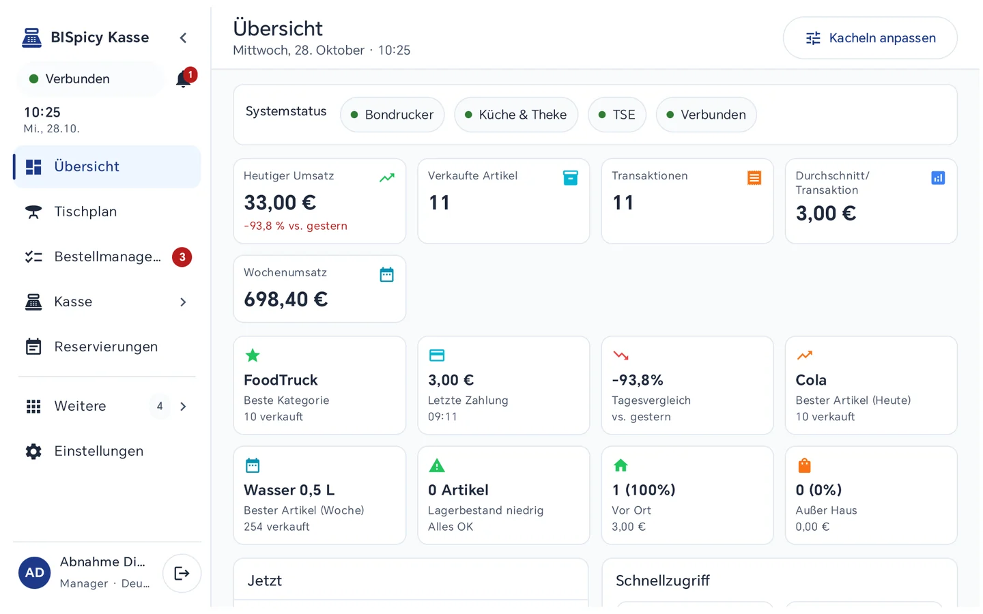Click the 'Jetzt' section heading
This screenshot has width=983, height=614.
pos(265,581)
